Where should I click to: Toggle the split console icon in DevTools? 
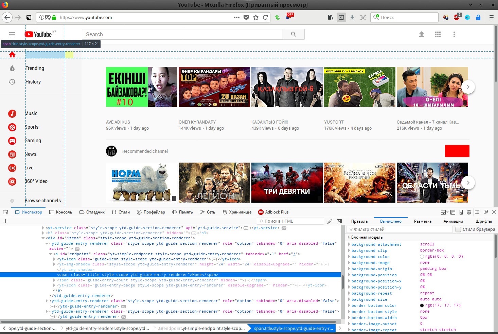(x=453, y=212)
